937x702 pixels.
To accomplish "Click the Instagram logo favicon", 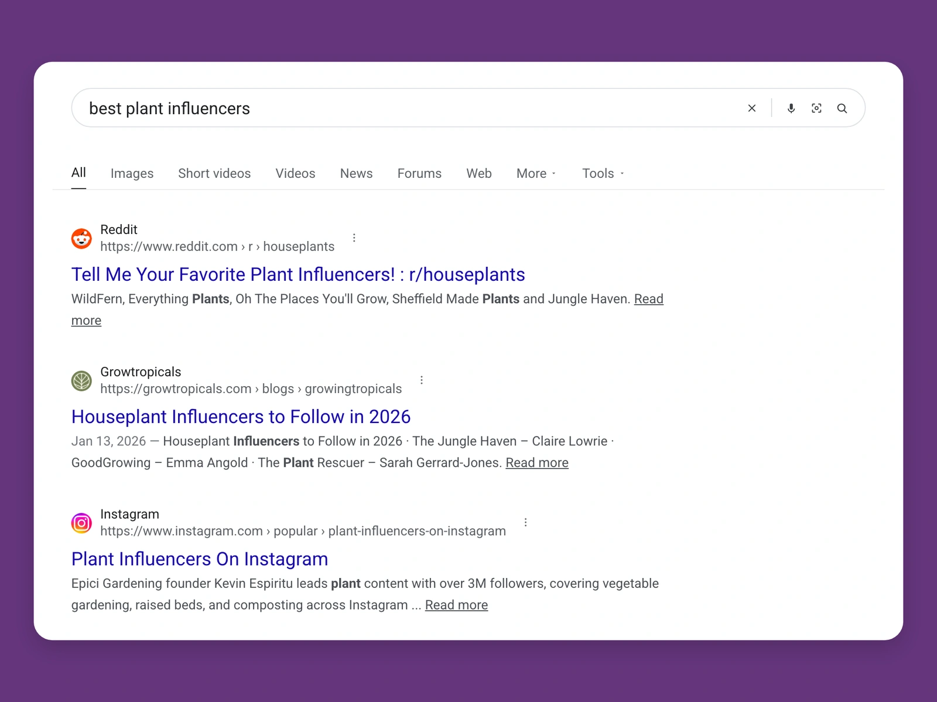I will tap(81, 523).
